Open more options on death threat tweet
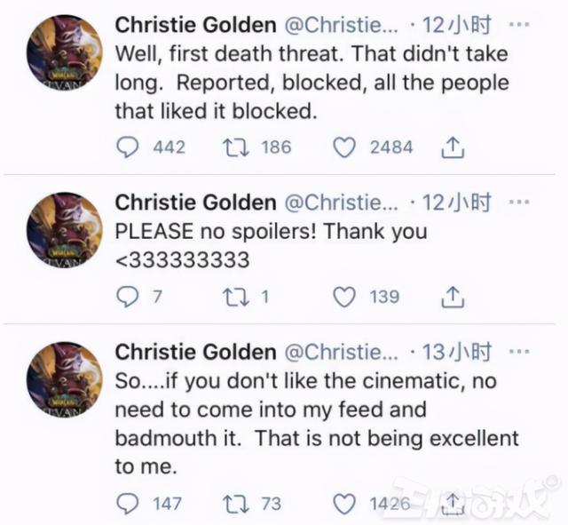This screenshot has height=525, width=568. (519, 25)
